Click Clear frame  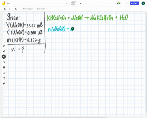pos(41,9)
